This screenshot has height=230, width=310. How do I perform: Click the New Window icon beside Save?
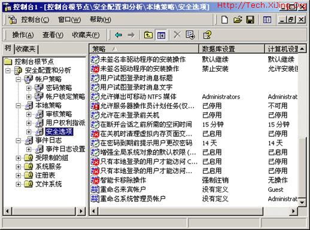[267, 20]
